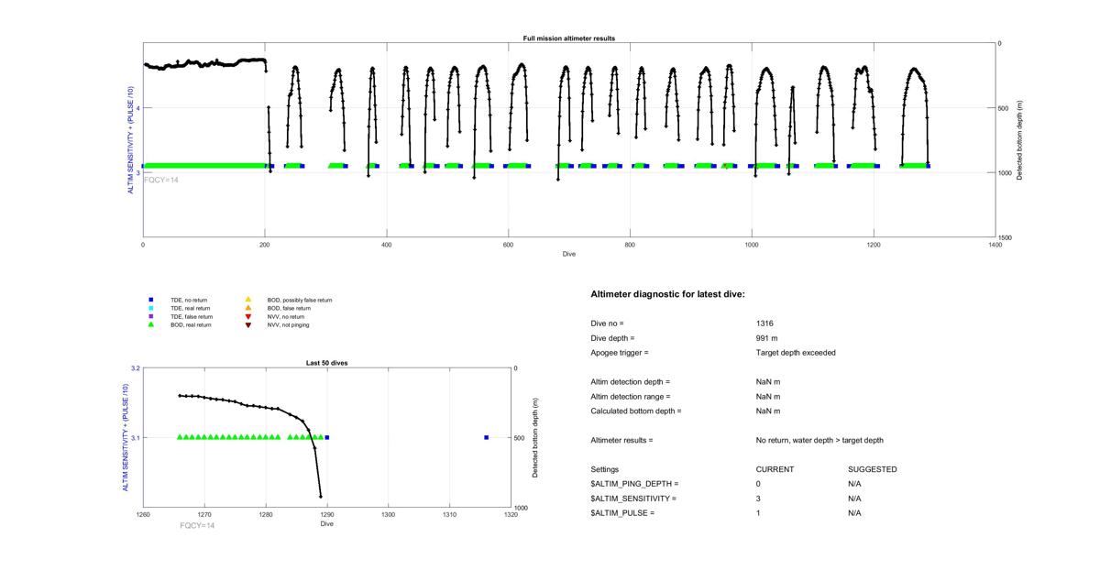Select current value 0 for $ALTIM_PING_DEPTH
The image size is (1100, 570).
(759, 484)
